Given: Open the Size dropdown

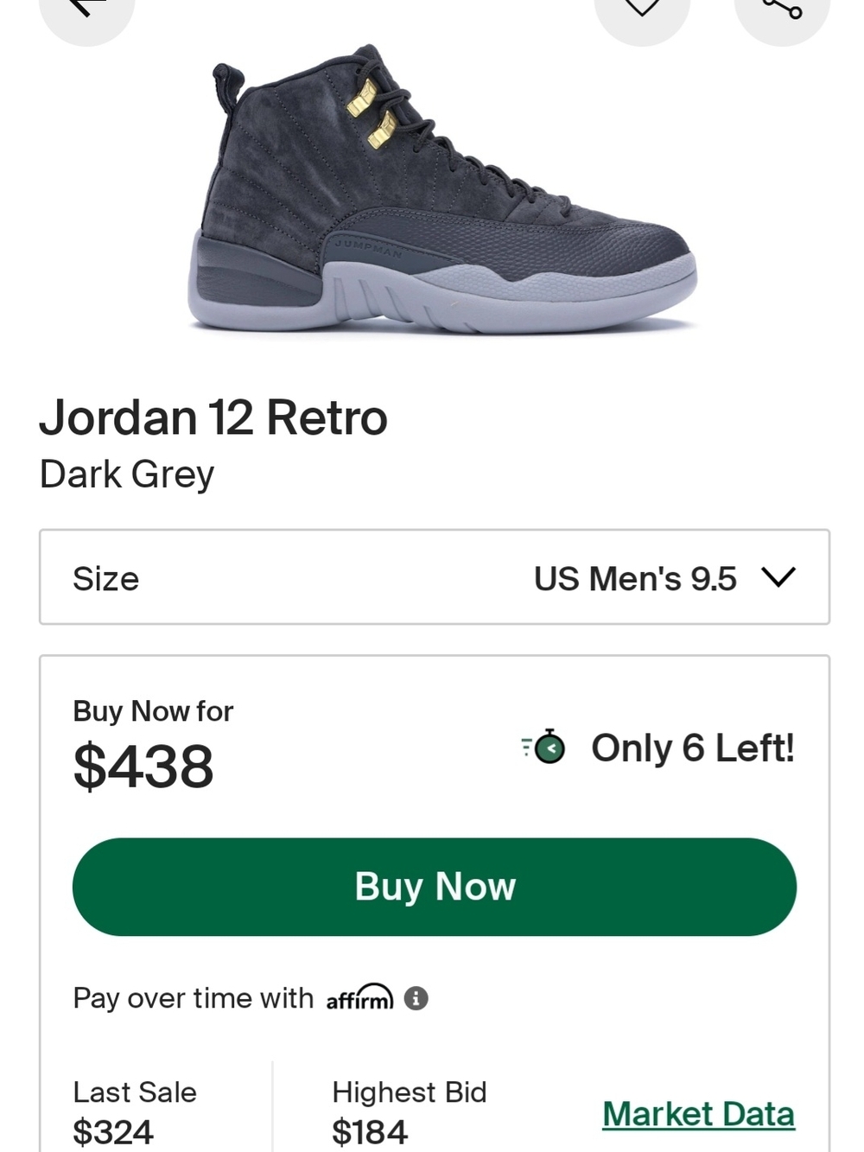Looking at the screenshot, I should click(x=432, y=576).
